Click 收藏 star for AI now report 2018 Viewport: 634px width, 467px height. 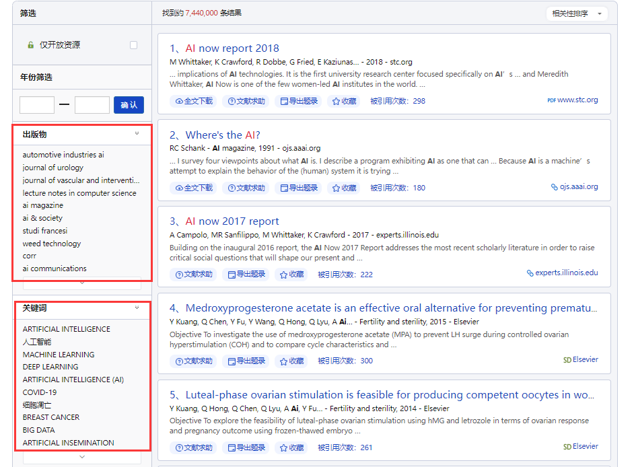344,101
